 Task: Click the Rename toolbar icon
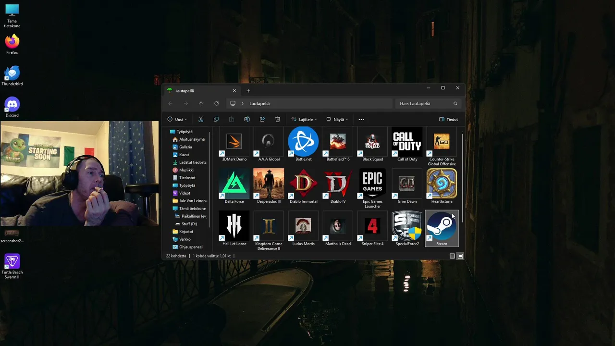247,119
